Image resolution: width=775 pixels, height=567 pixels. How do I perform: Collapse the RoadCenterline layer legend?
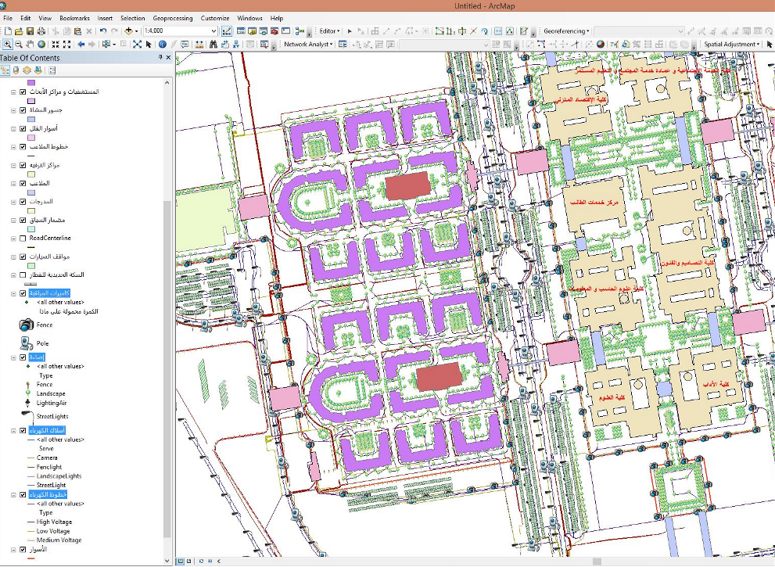click(x=13, y=238)
